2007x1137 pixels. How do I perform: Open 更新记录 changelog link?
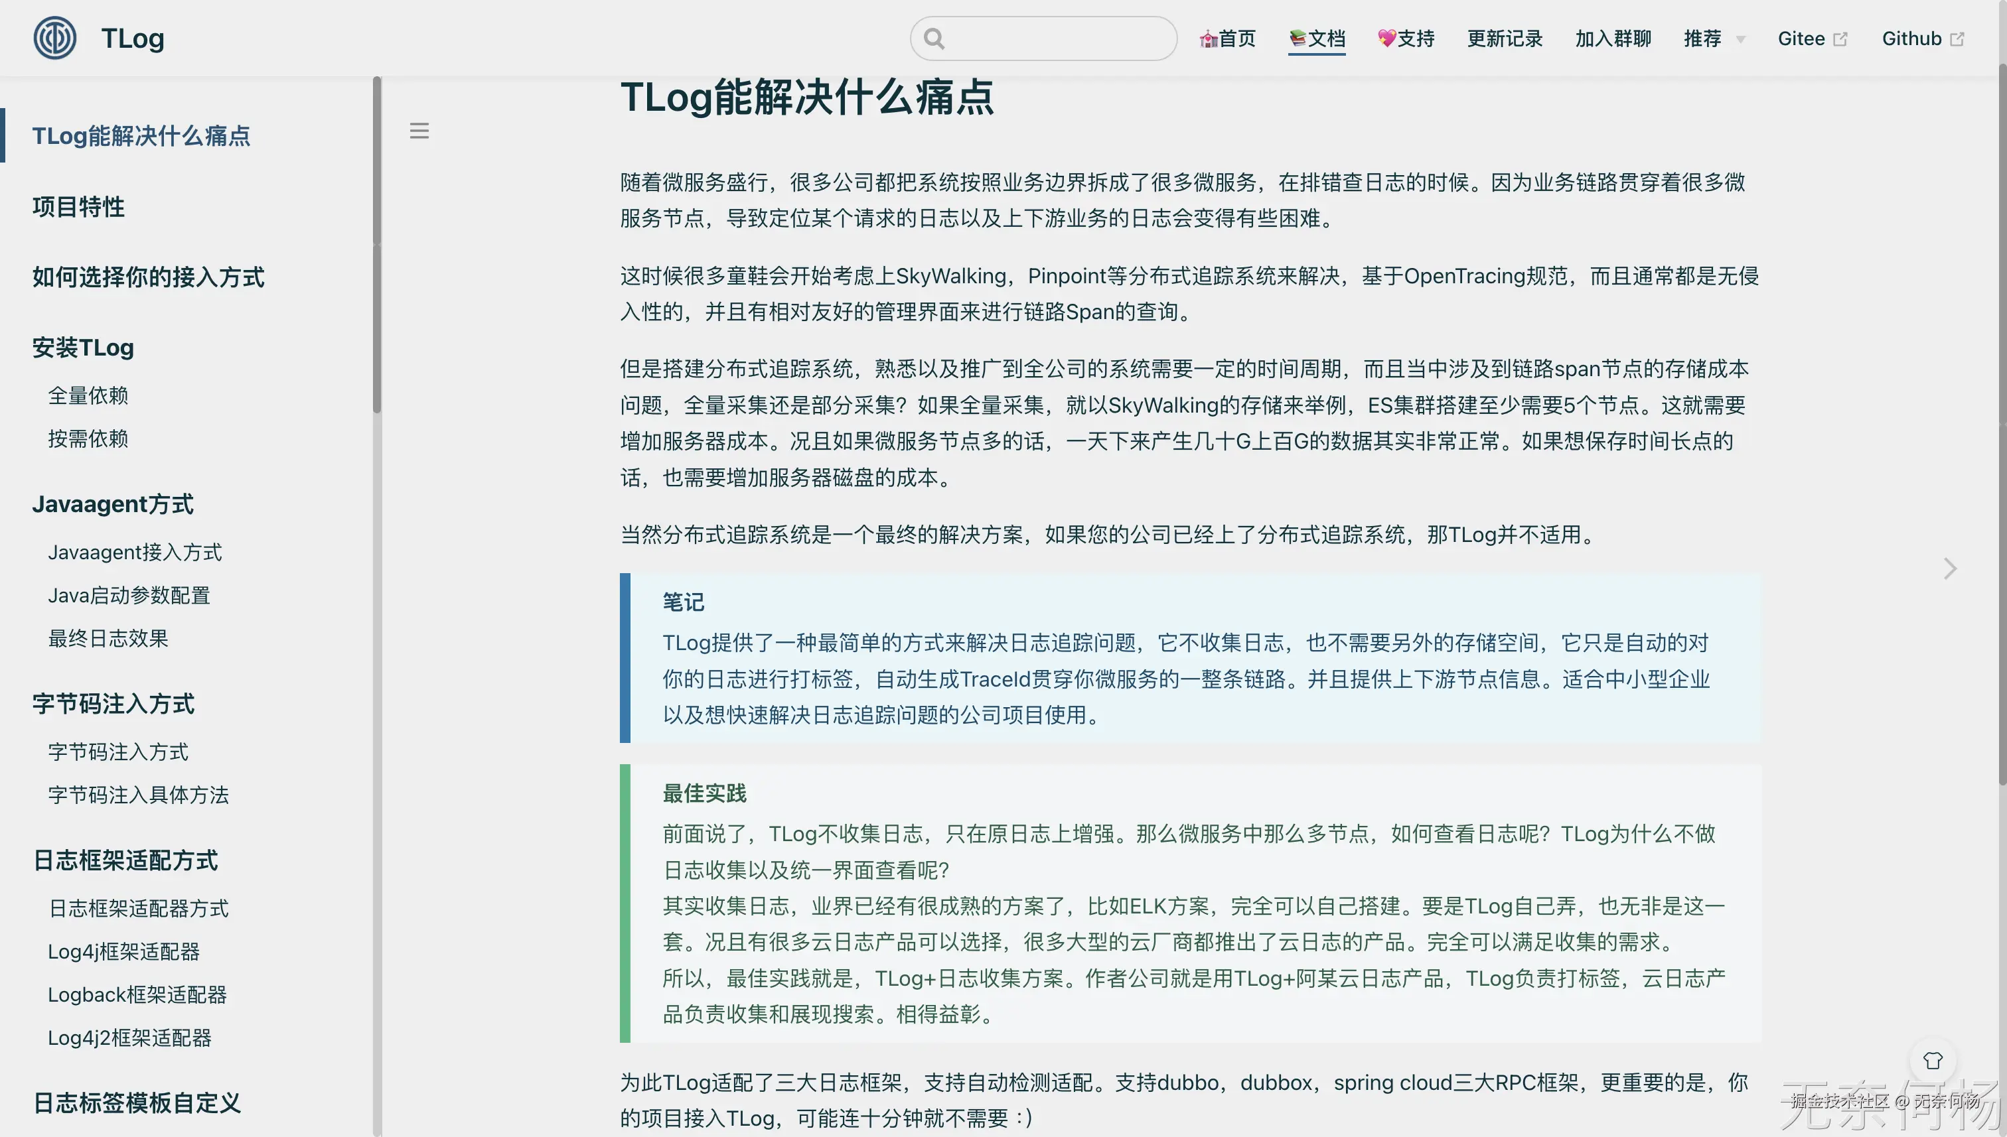[1504, 38]
